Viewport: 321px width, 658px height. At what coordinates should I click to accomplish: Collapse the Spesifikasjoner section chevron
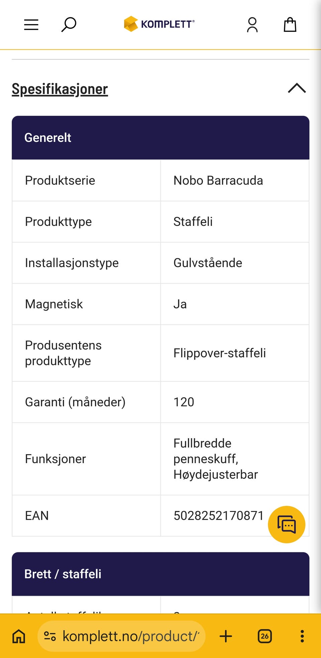pyautogui.click(x=297, y=88)
